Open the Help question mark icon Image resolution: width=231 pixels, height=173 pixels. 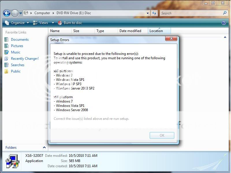coord(223,23)
